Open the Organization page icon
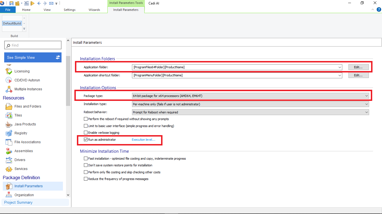The height and width of the screenshot is (214, 382). tap(9, 194)
